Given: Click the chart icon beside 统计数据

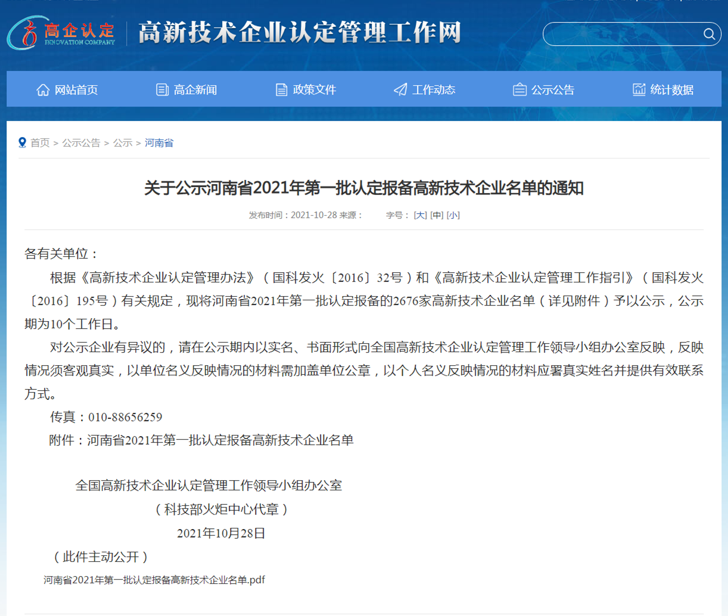Looking at the screenshot, I should point(639,90).
